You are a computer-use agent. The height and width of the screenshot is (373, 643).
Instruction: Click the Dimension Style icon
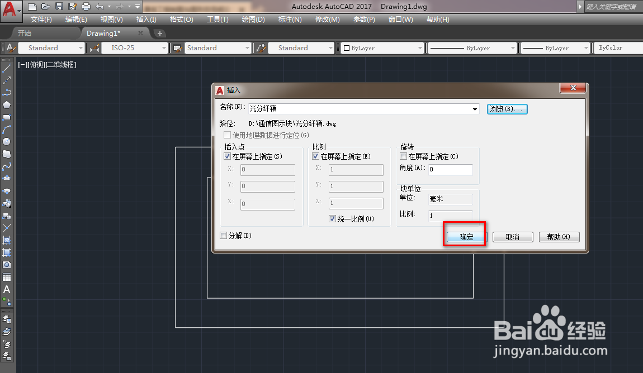coord(94,48)
